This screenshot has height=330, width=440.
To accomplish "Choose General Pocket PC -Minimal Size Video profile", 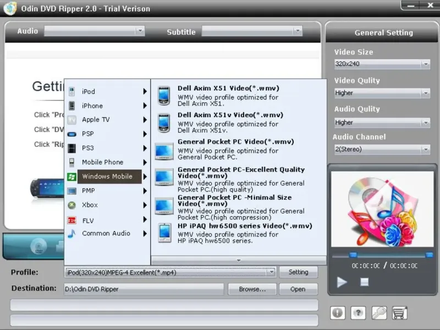I will click(239, 207).
